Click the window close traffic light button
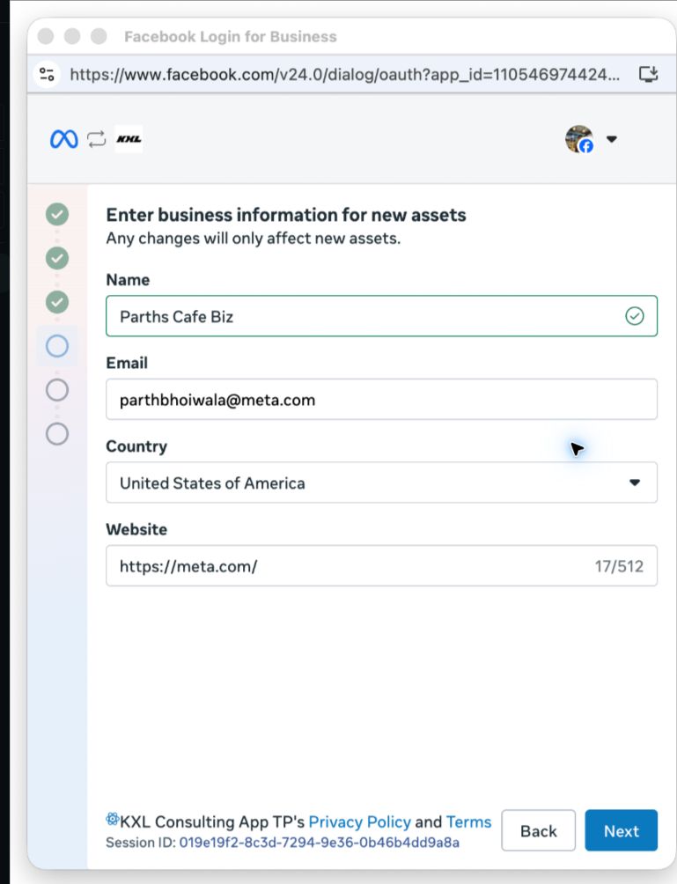The height and width of the screenshot is (884, 677). pyautogui.click(x=46, y=37)
